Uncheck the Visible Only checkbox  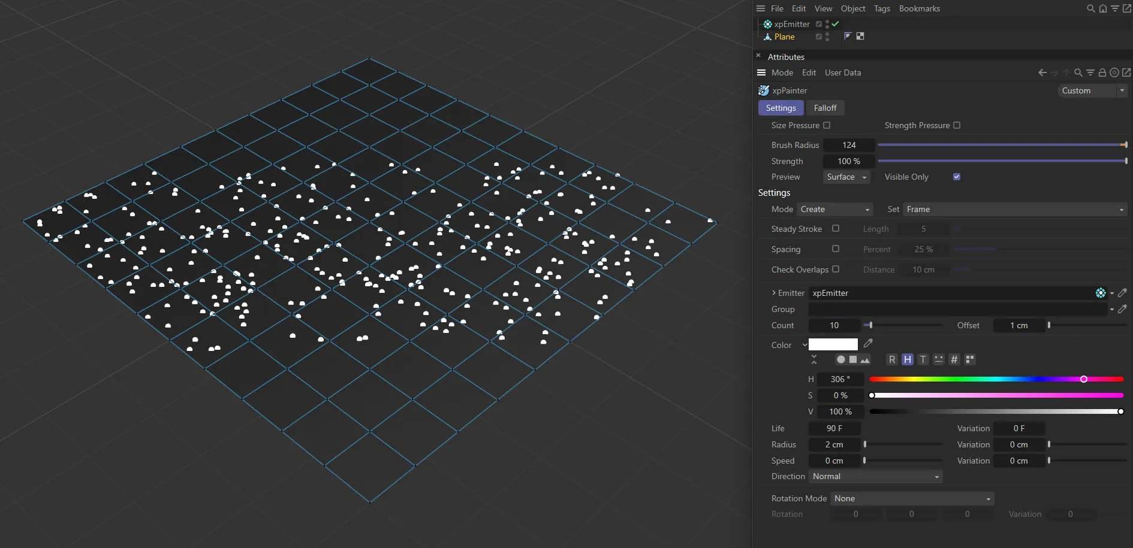[x=957, y=177]
